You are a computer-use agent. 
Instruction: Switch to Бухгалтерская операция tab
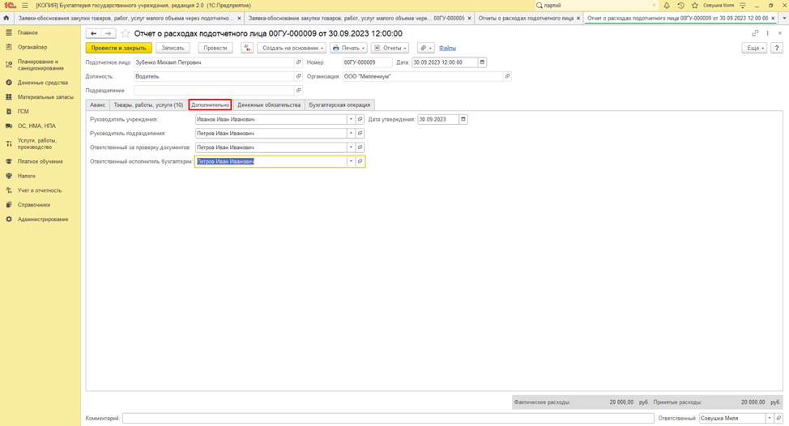[x=339, y=105]
